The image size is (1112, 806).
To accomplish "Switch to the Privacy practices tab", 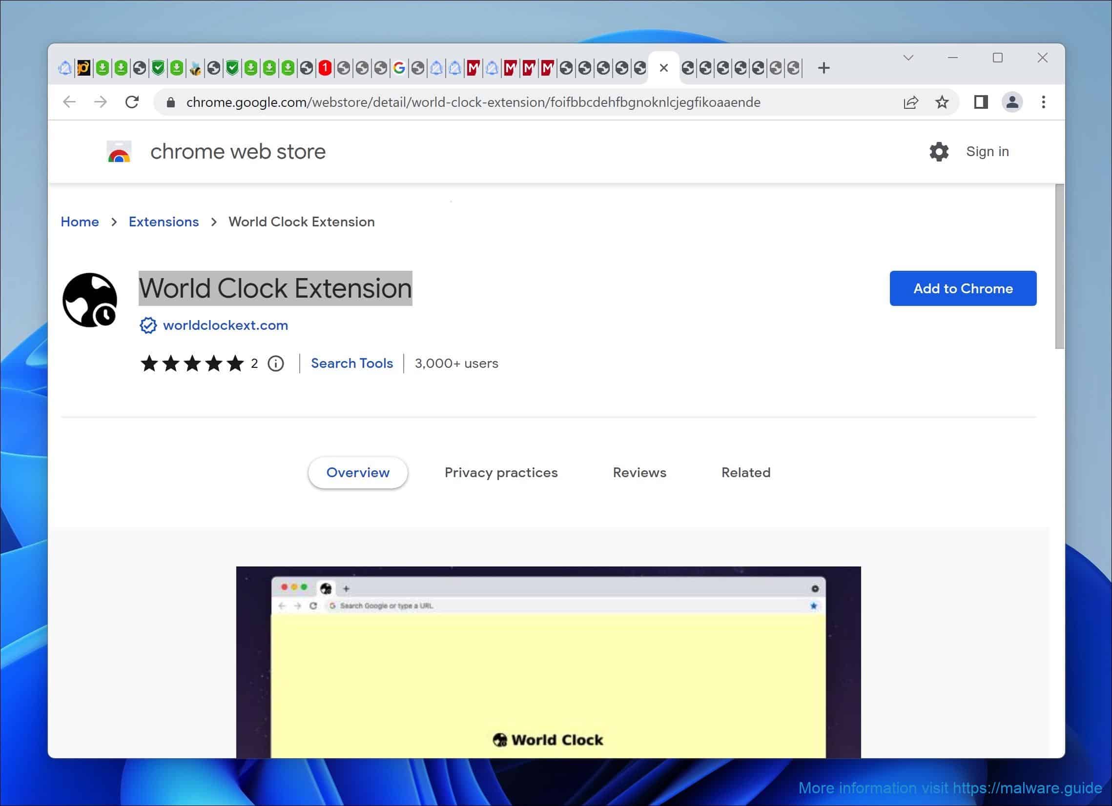I will pyautogui.click(x=501, y=472).
